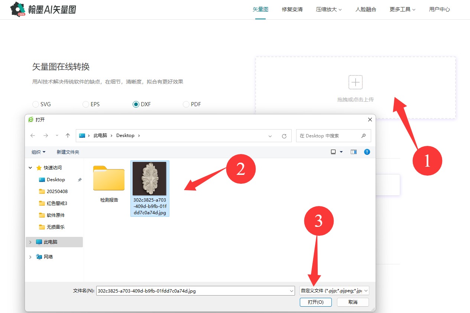
Task: Open the file dialog help icon
Action: click(367, 152)
